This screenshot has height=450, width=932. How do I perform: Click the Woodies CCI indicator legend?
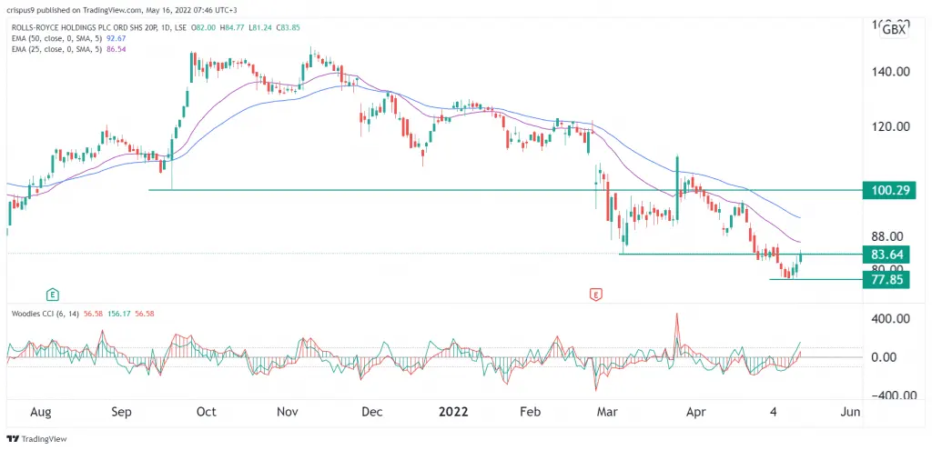point(83,313)
